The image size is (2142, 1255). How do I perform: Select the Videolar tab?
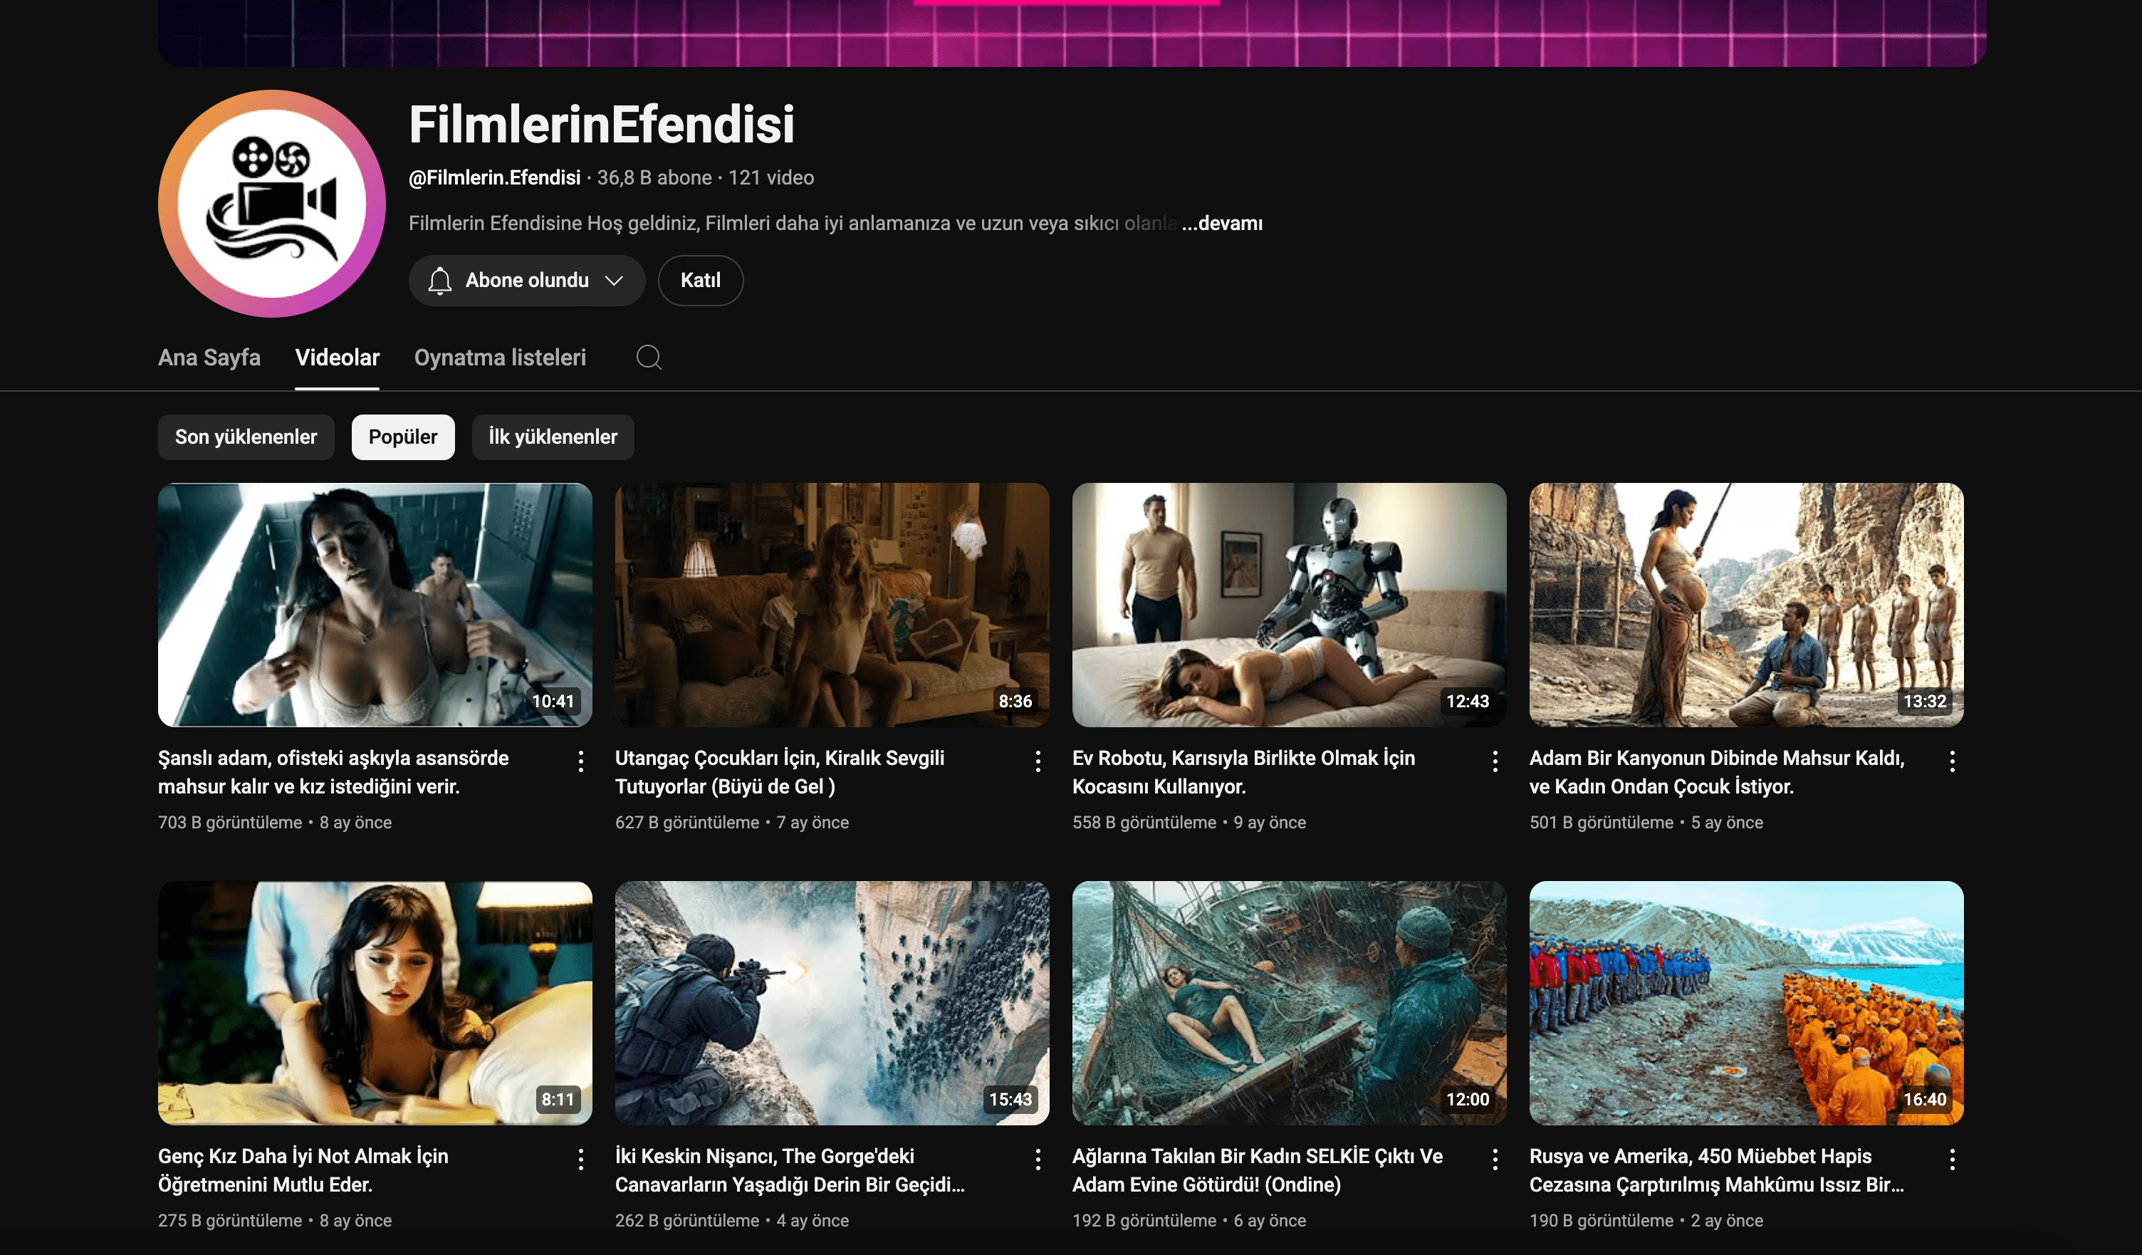338,357
